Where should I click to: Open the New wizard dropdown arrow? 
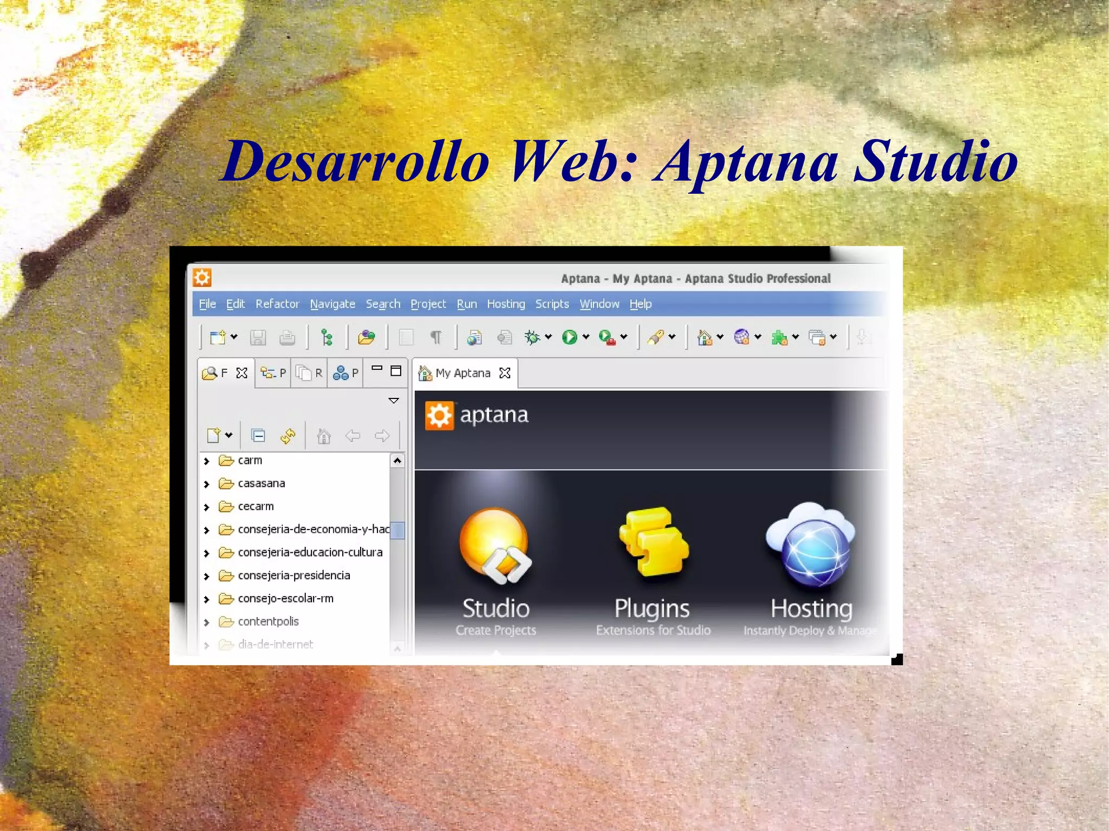click(x=234, y=337)
